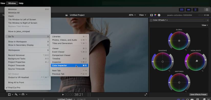Open the Help menu in the menu bar
211x100 pixels.
pos(21,3)
